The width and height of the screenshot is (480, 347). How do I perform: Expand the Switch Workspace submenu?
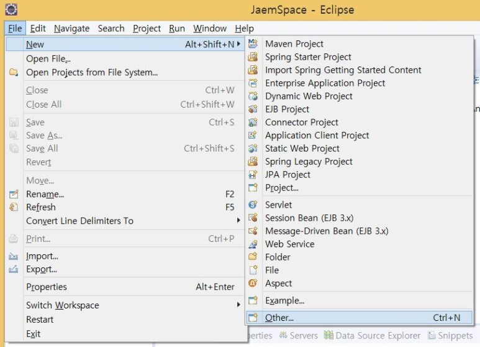click(x=238, y=304)
